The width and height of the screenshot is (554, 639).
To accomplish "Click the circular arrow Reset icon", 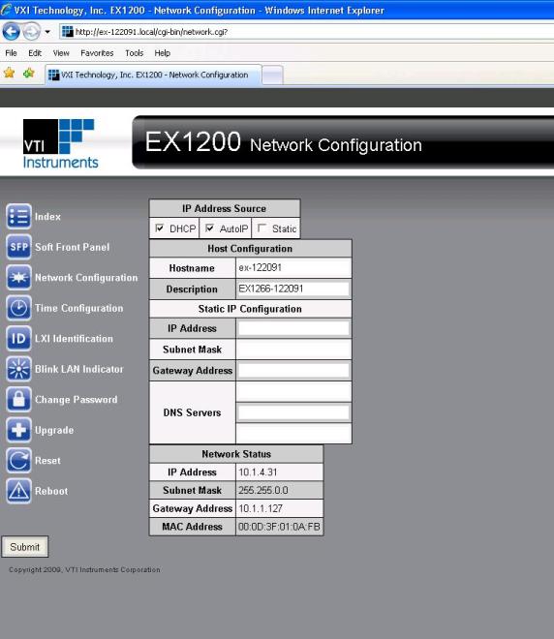I will coord(18,461).
